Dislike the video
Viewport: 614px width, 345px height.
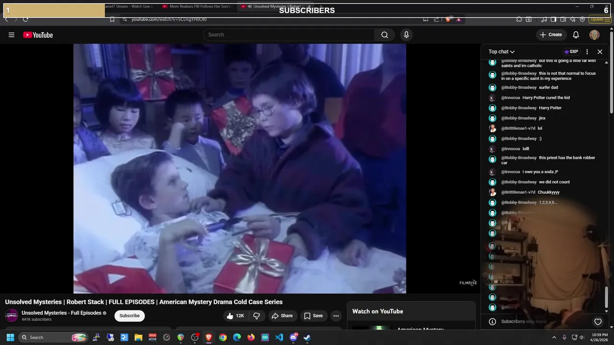point(257,316)
